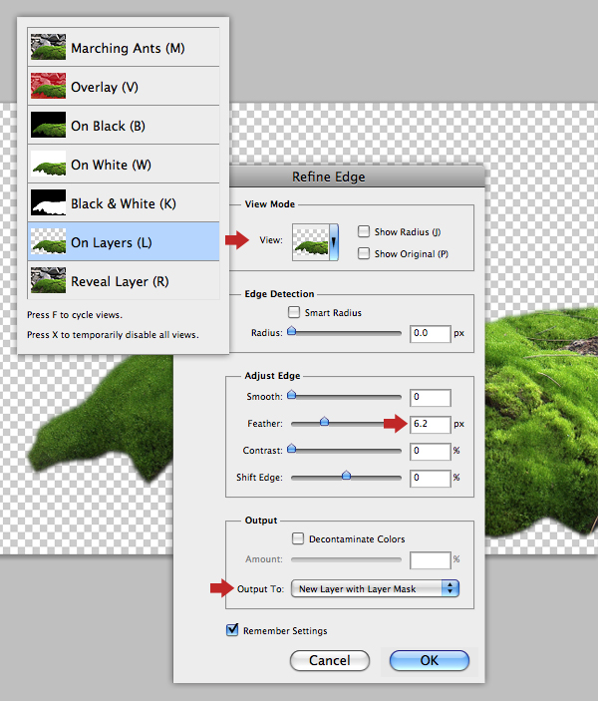
Task: Click the 'Press F to cycle views.' hint
Action: 75,315
